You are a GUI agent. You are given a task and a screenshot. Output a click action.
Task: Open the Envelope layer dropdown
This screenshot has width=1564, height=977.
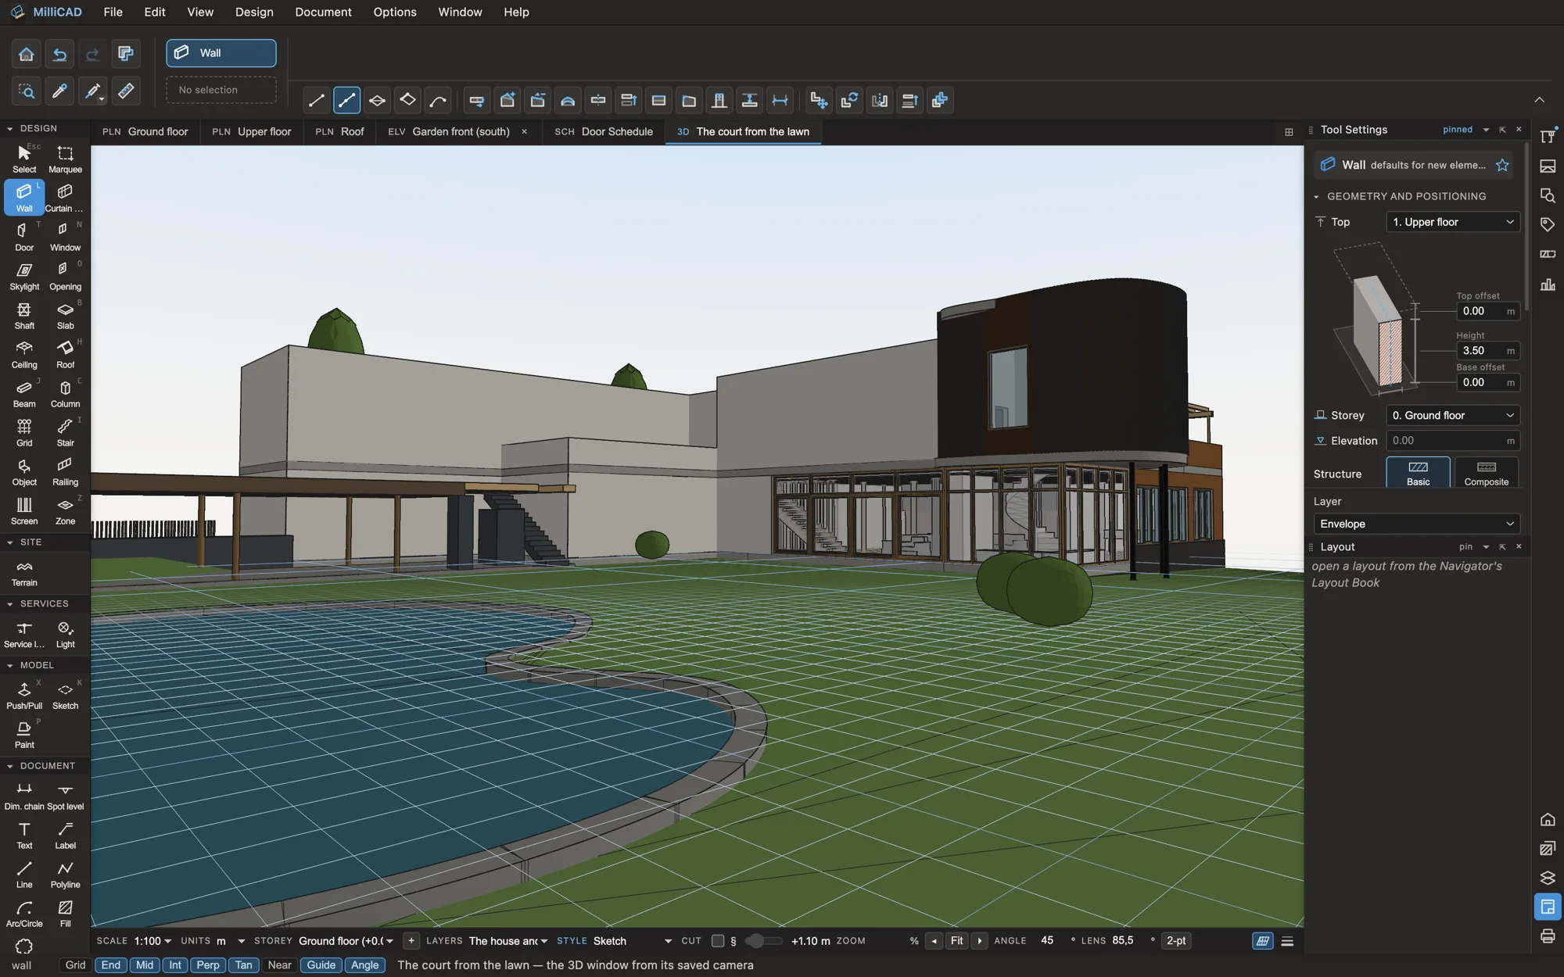[x=1417, y=524]
